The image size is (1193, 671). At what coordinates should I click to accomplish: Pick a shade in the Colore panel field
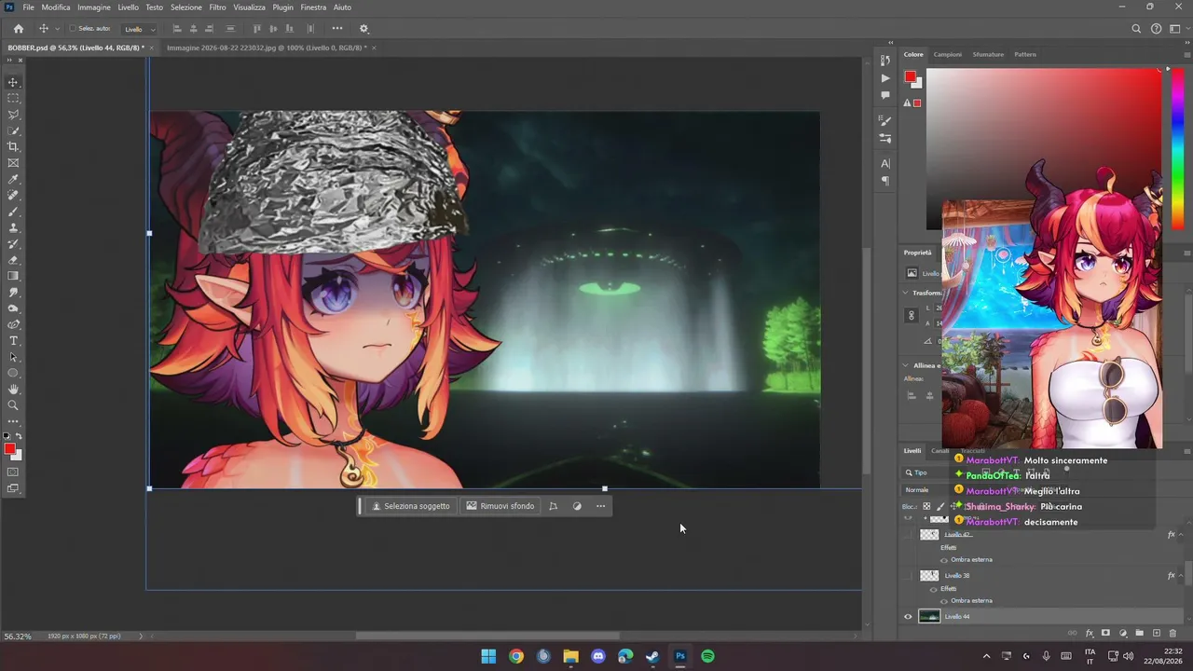click(1044, 149)
